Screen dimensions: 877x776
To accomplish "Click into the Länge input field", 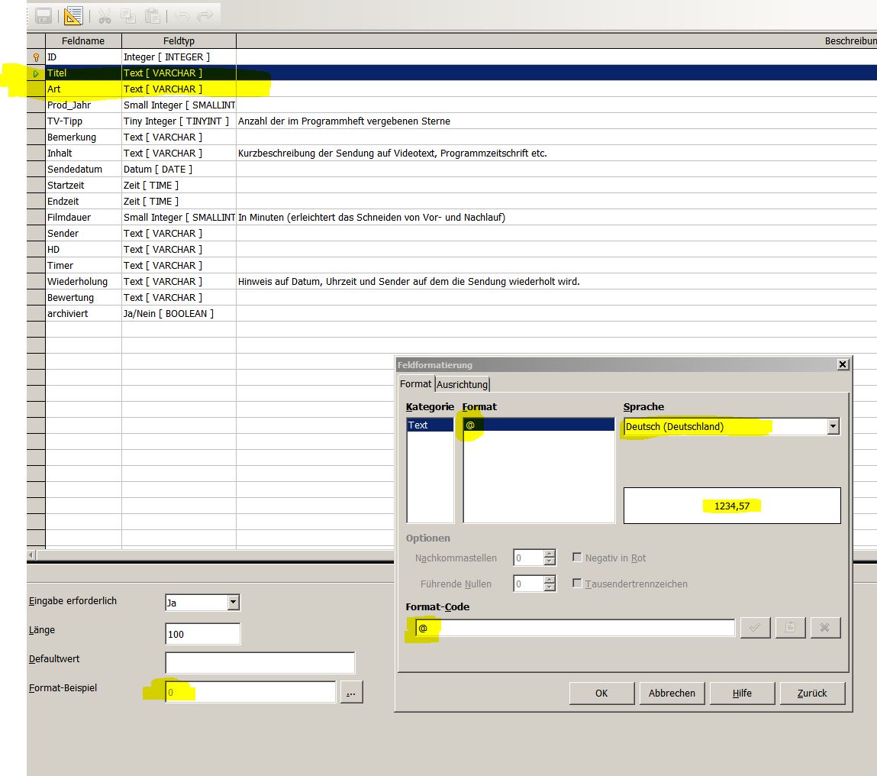I will click(x=203, y=634).
